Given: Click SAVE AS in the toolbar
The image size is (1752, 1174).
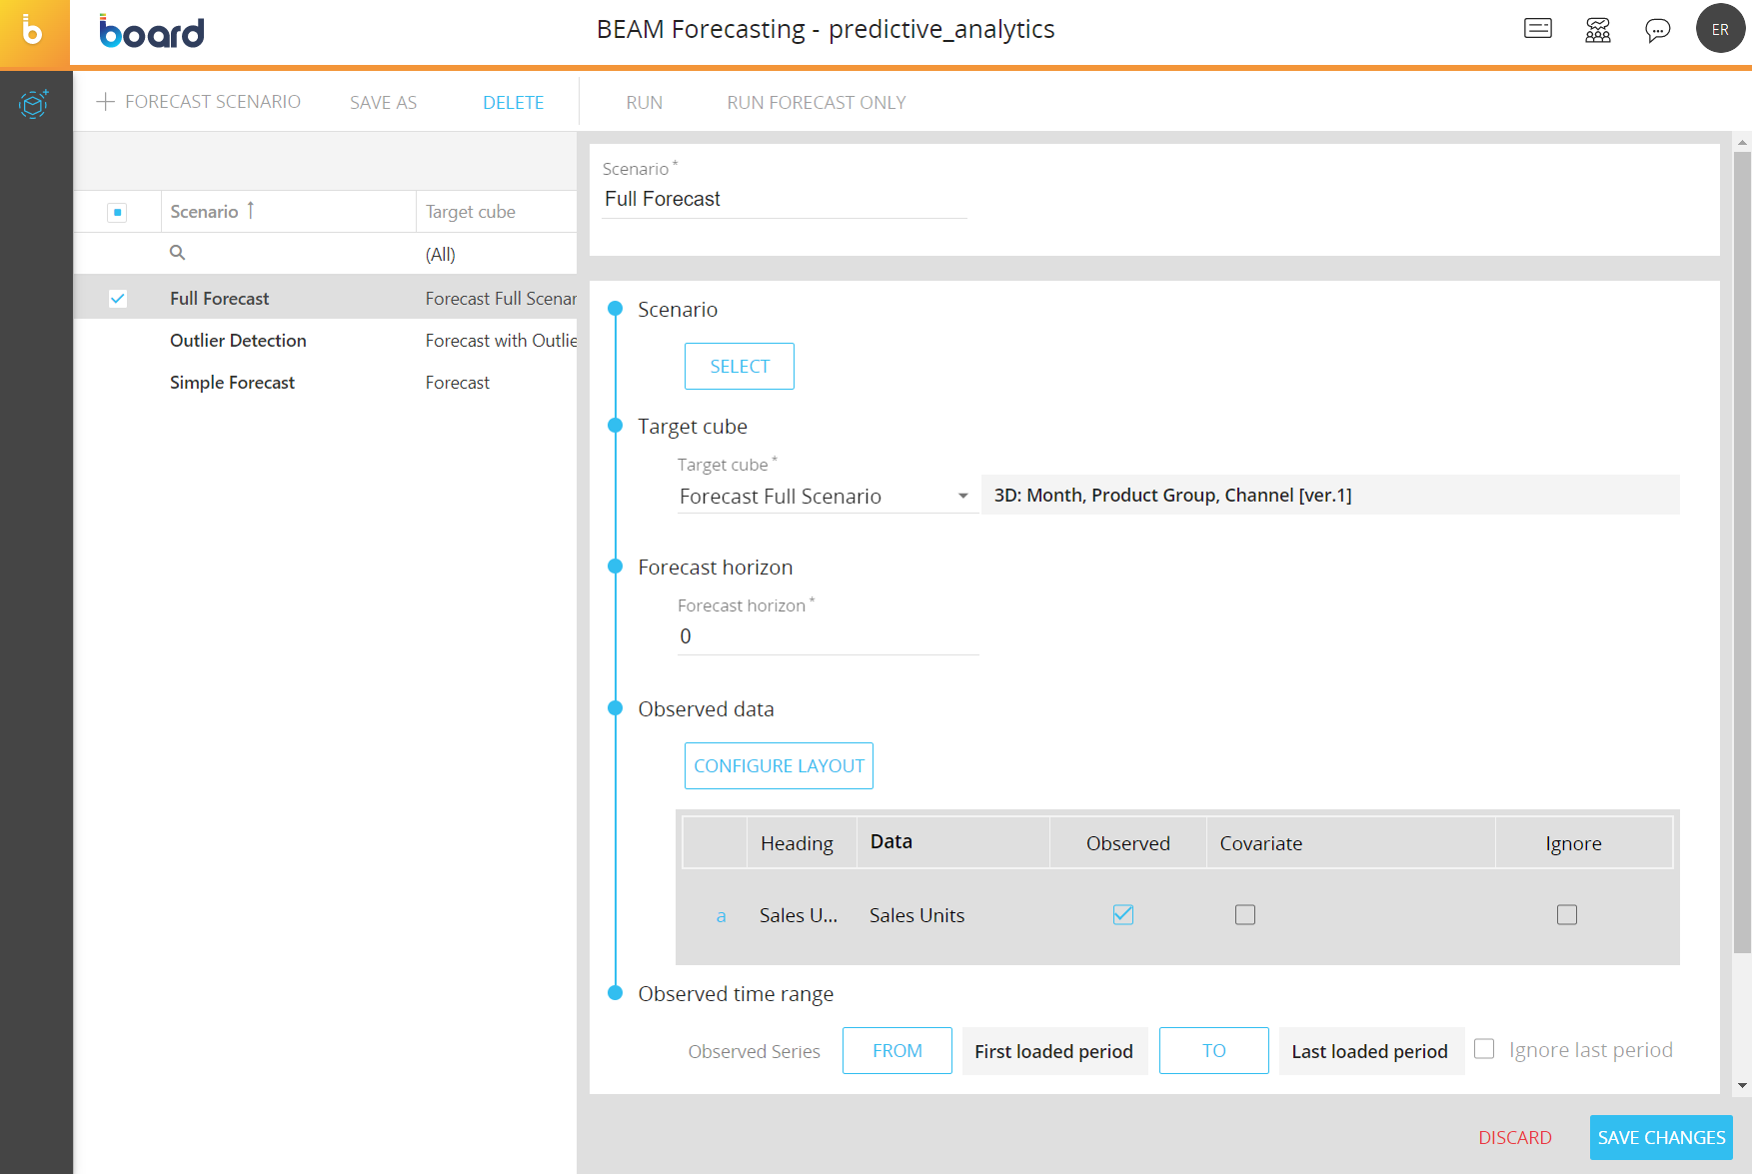Looking at the screenshot, I should [x=383, y=102].
